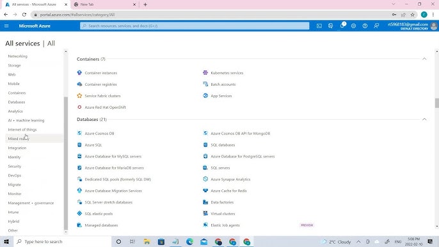Open the Help question mark icon
The height and width of the screenshot is (247, 439).
pos(365,26)
